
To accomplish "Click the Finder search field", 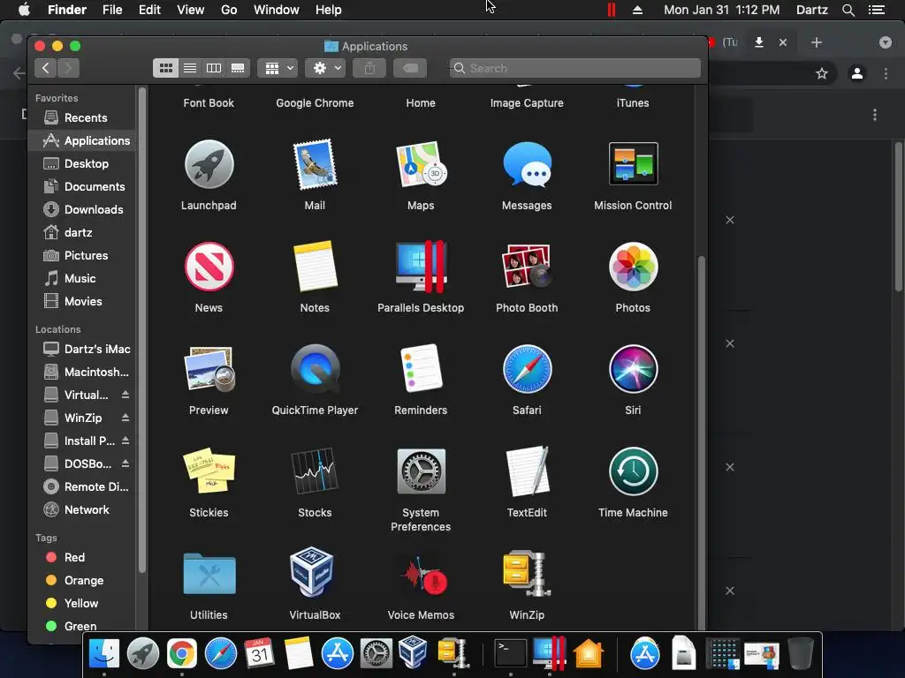I will 574,68.
